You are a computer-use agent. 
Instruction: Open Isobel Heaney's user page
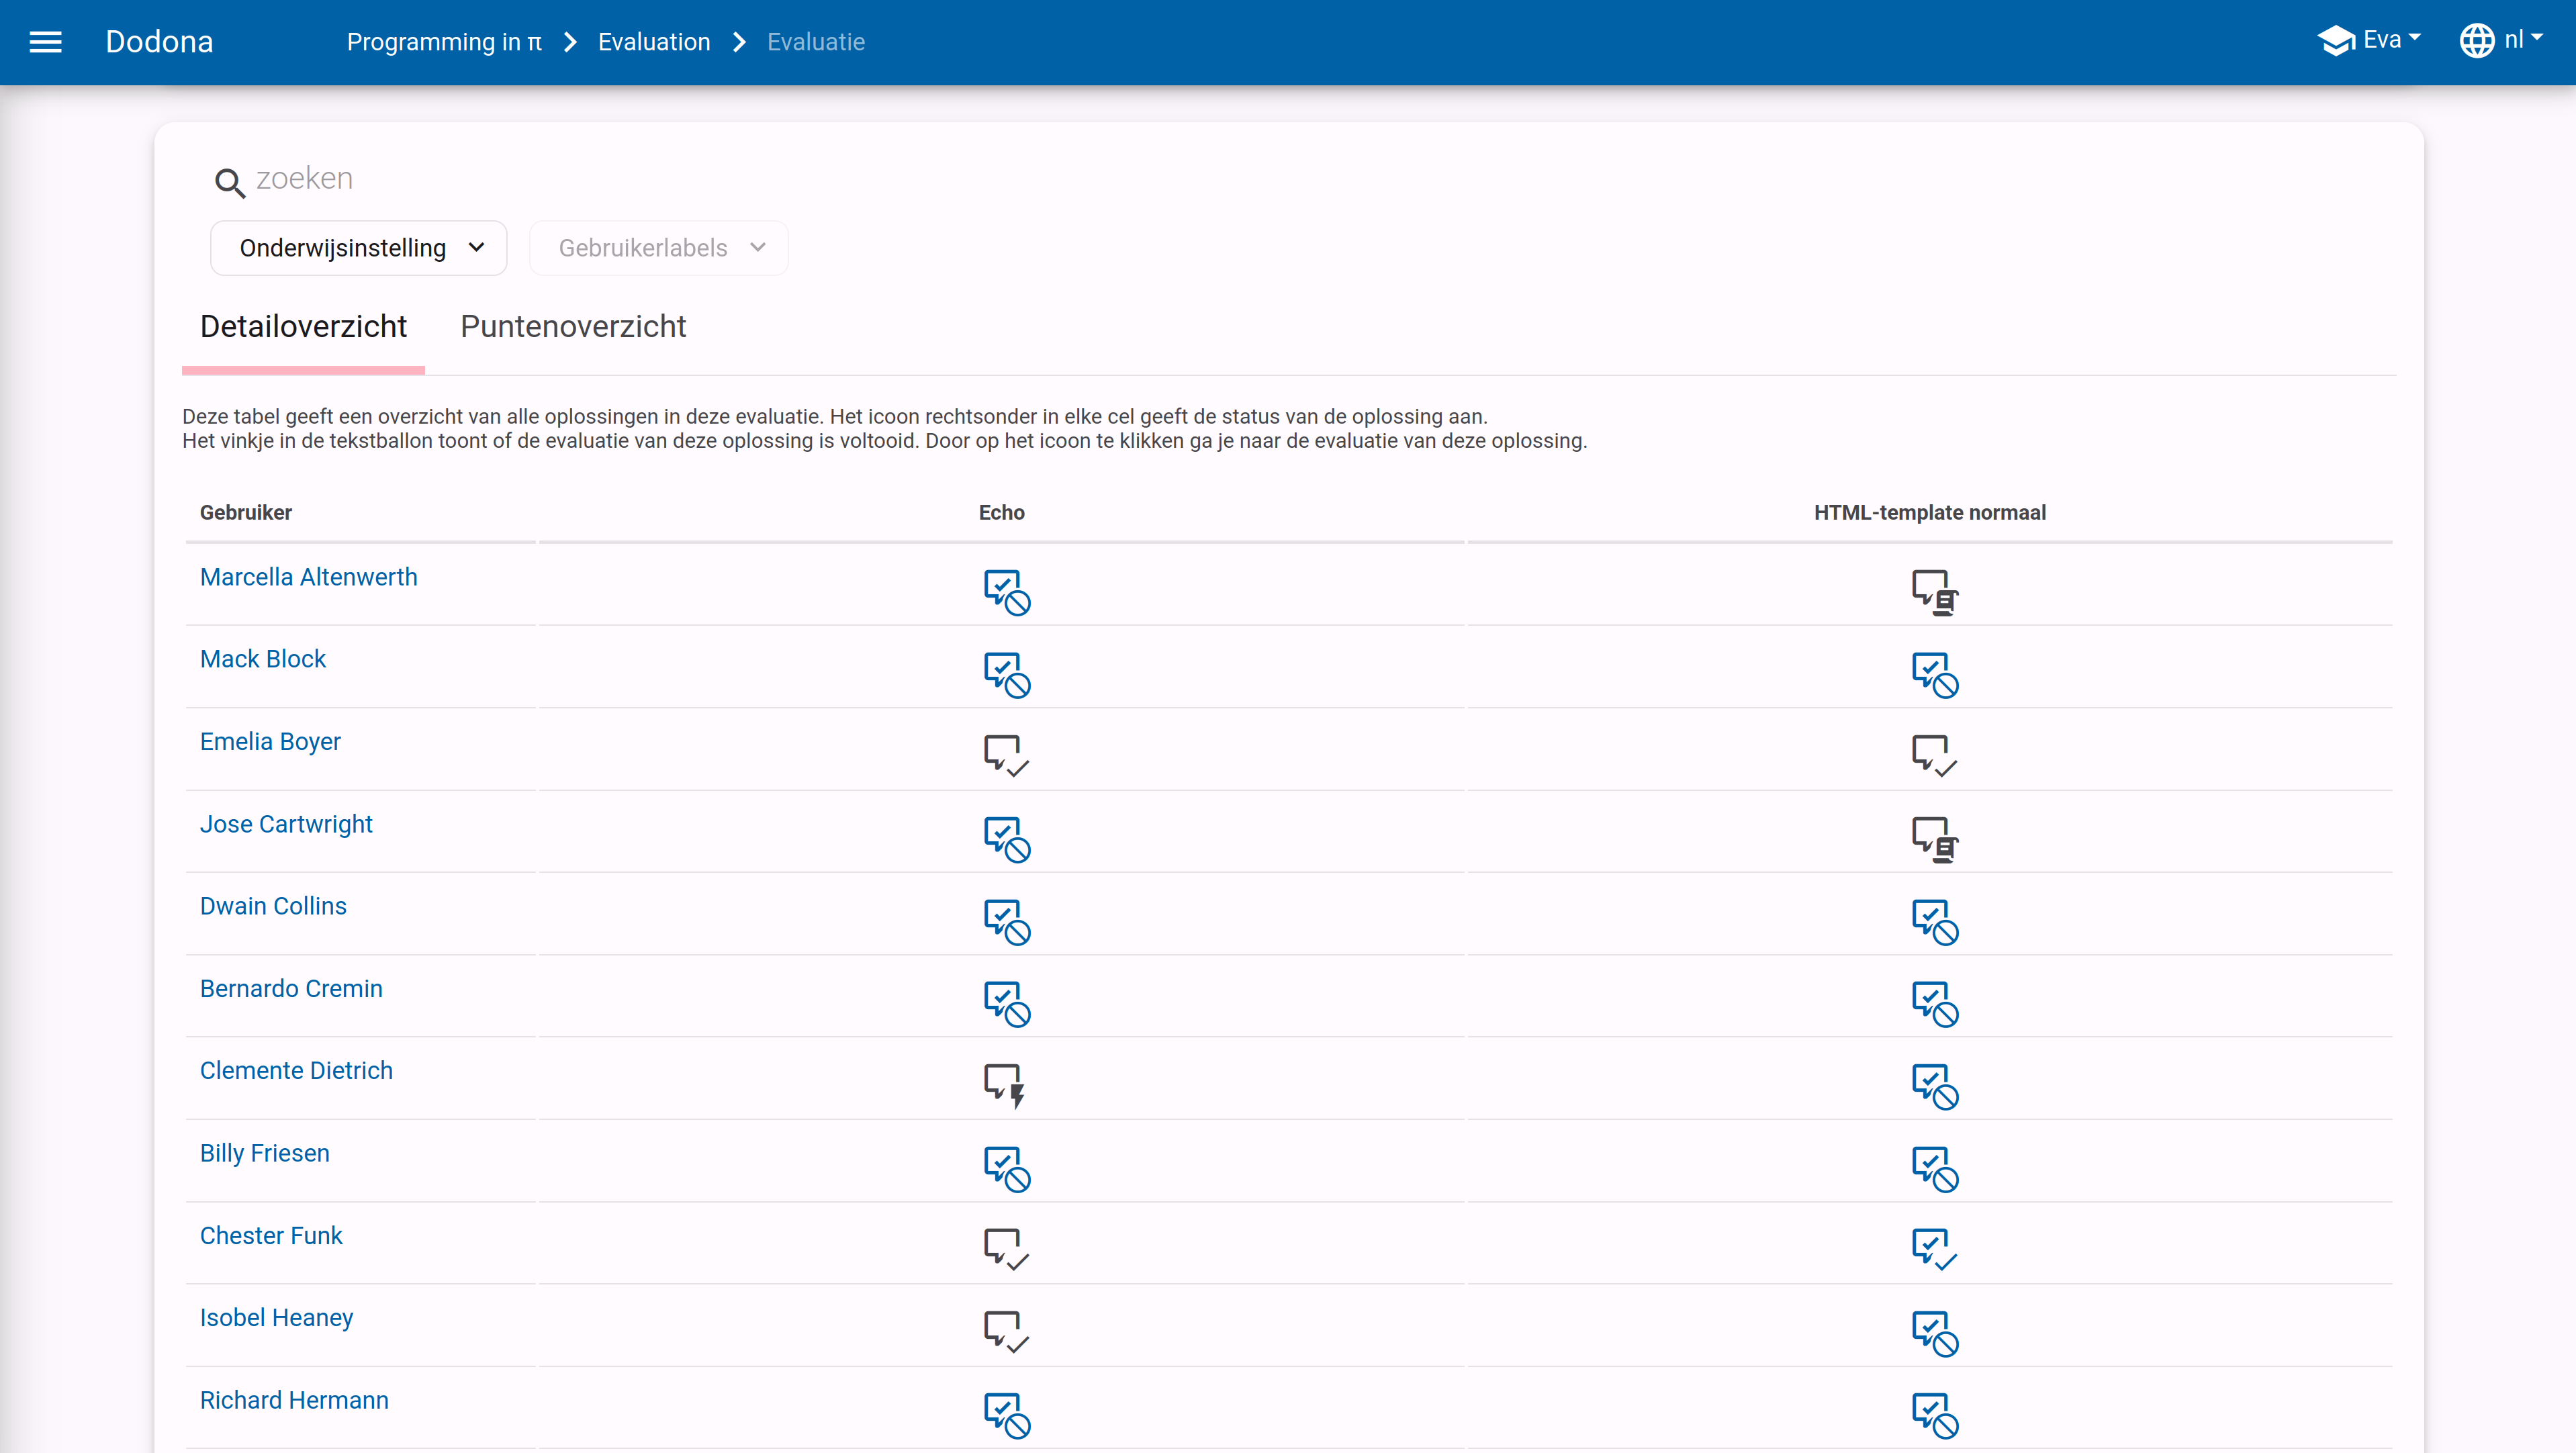tap(276, 1318)
